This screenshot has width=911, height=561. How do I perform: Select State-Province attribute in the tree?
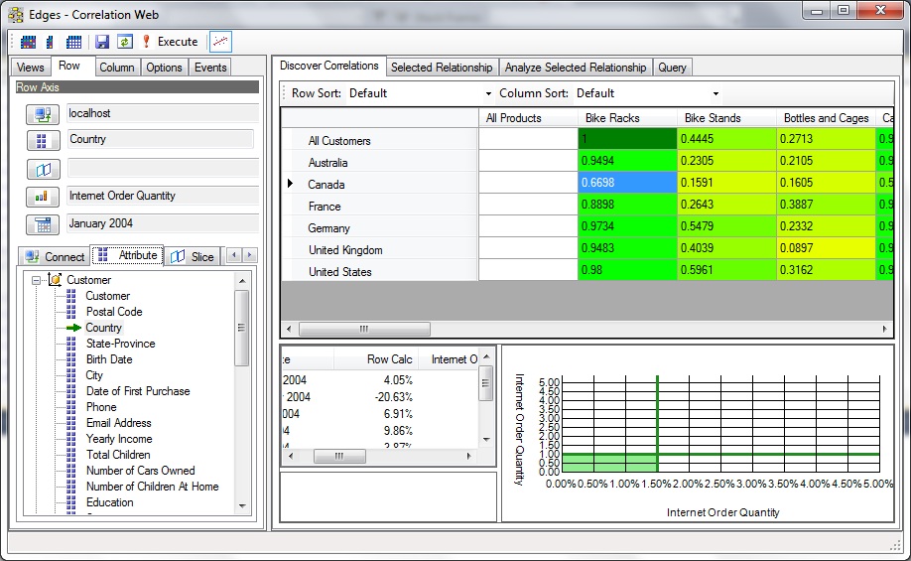pyautogui.click(x=120, y=344)
